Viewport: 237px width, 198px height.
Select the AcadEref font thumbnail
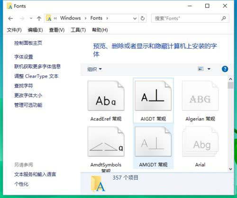(106, 96)
